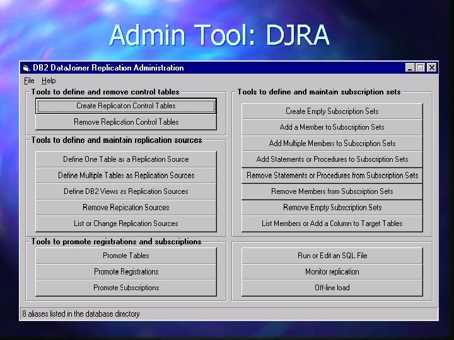
Task: Click the Monitor replication button
Action: tap(332, 272)
